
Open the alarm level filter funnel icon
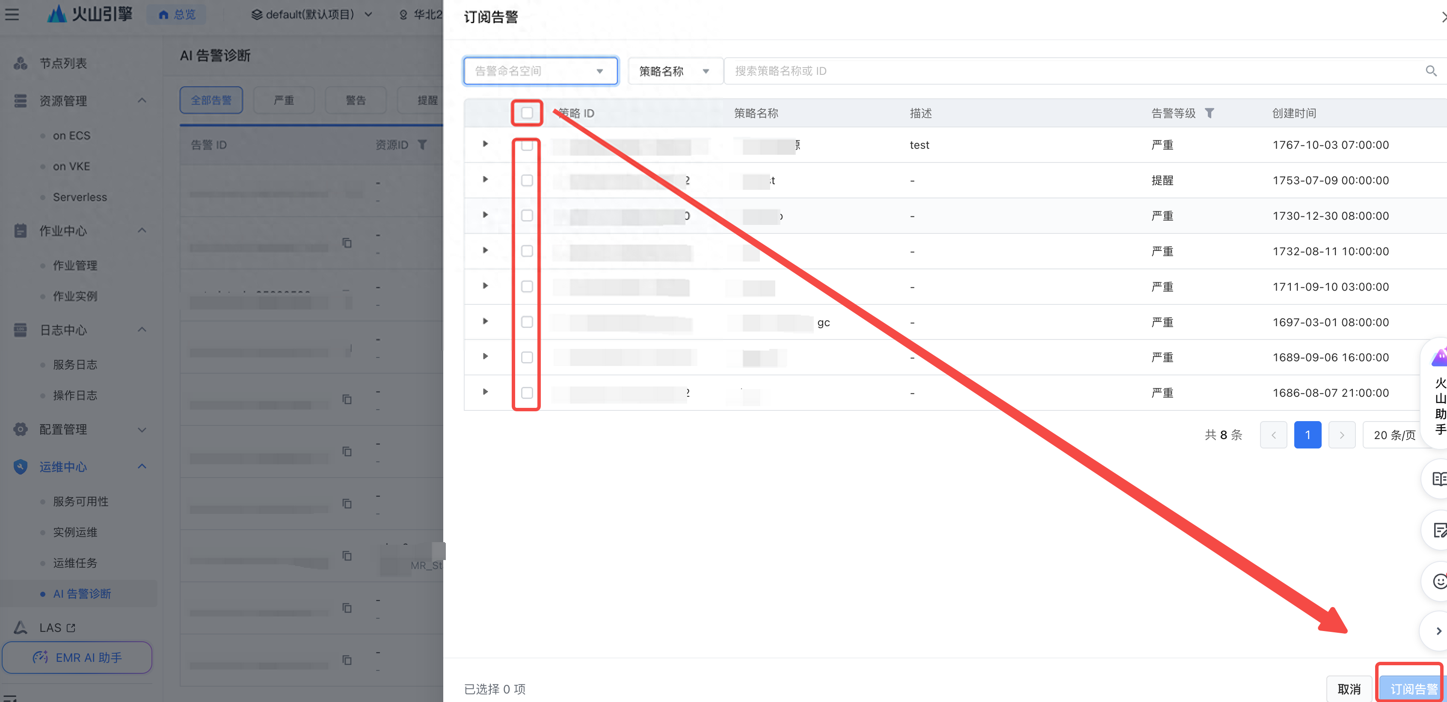[1210, 113]
